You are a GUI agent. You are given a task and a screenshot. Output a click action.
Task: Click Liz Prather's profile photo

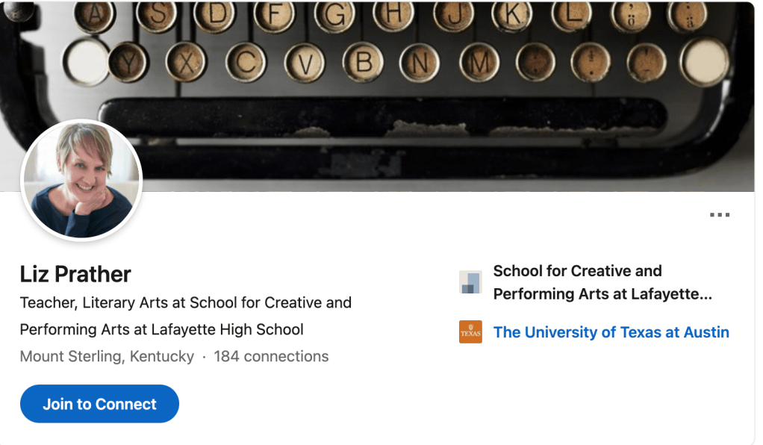[x=81, y=180]
